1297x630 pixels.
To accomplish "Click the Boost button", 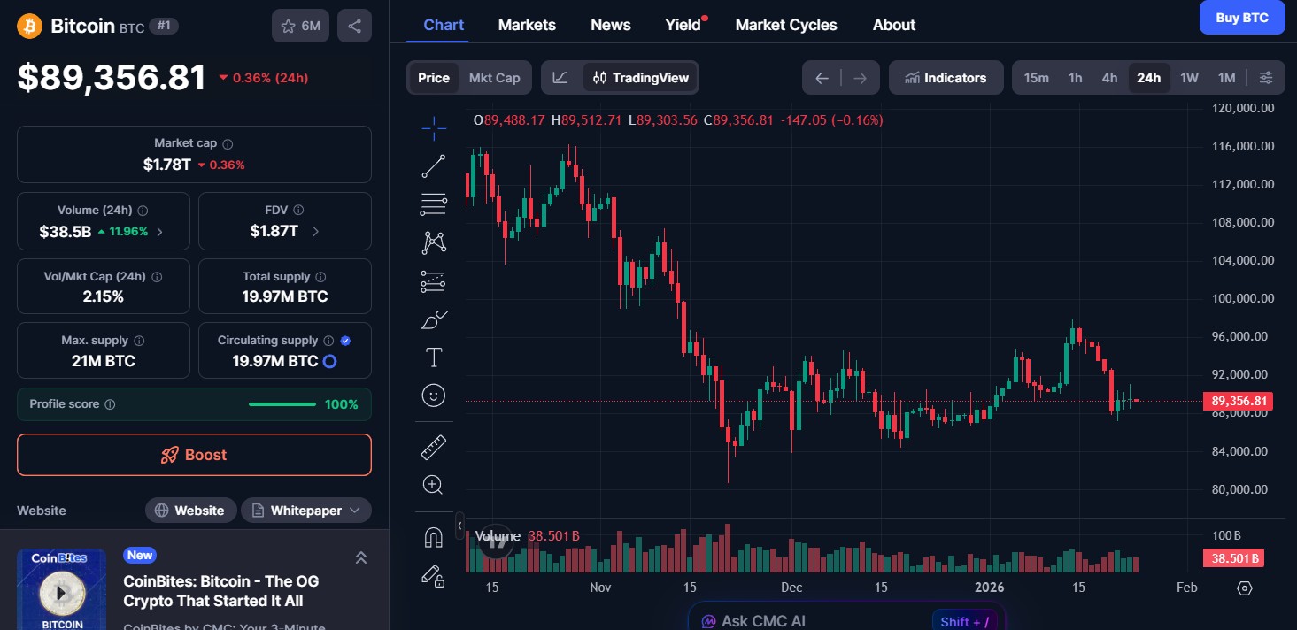I will pos(194,455).
